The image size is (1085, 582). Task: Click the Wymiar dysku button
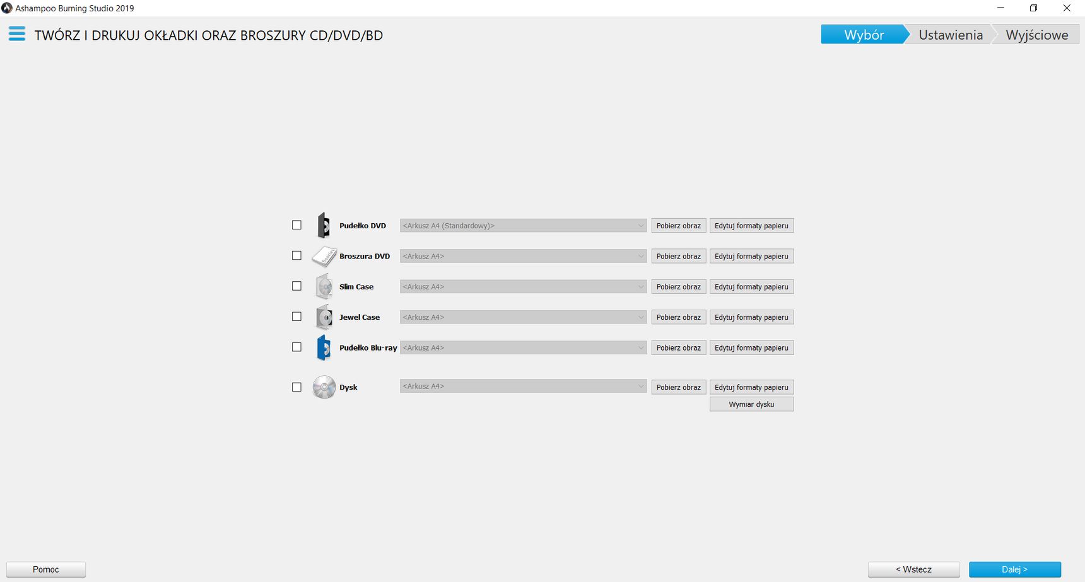coord(752,404)
